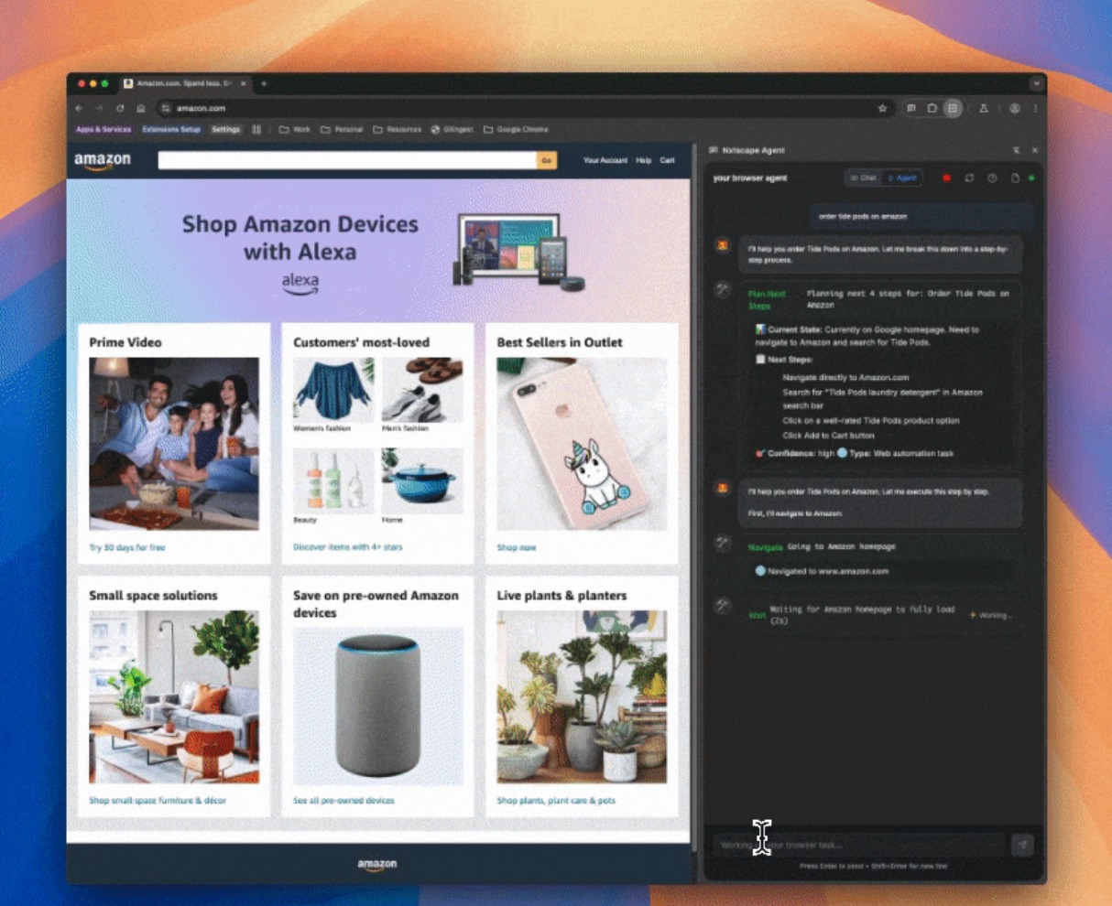This screenshot has height=906, width=1112.
Task: Click Shop now under Best Sellers in Outlet
Action: click(517, 547)
